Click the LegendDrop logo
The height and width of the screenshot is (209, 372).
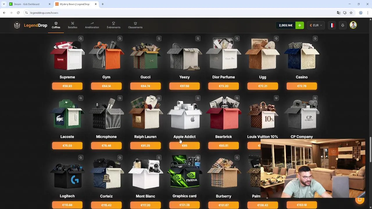coord(31,25)
